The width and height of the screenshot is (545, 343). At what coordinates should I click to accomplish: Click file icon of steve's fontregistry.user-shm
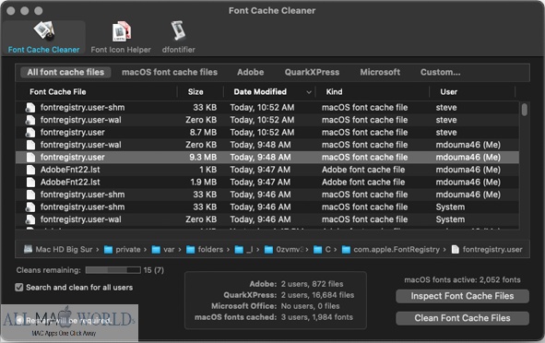coord(30,107)
